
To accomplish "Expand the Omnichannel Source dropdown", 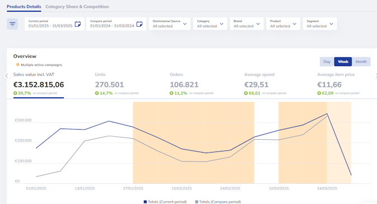I will [169, 24].
